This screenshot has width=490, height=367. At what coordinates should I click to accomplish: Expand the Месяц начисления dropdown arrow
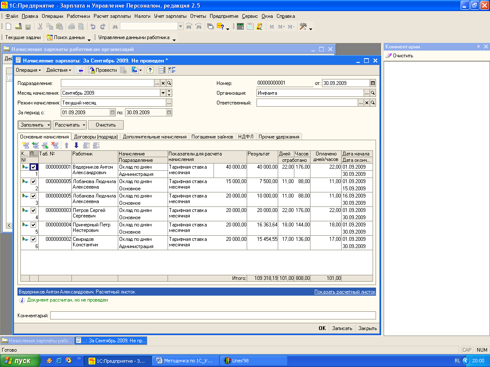[163, 93]
